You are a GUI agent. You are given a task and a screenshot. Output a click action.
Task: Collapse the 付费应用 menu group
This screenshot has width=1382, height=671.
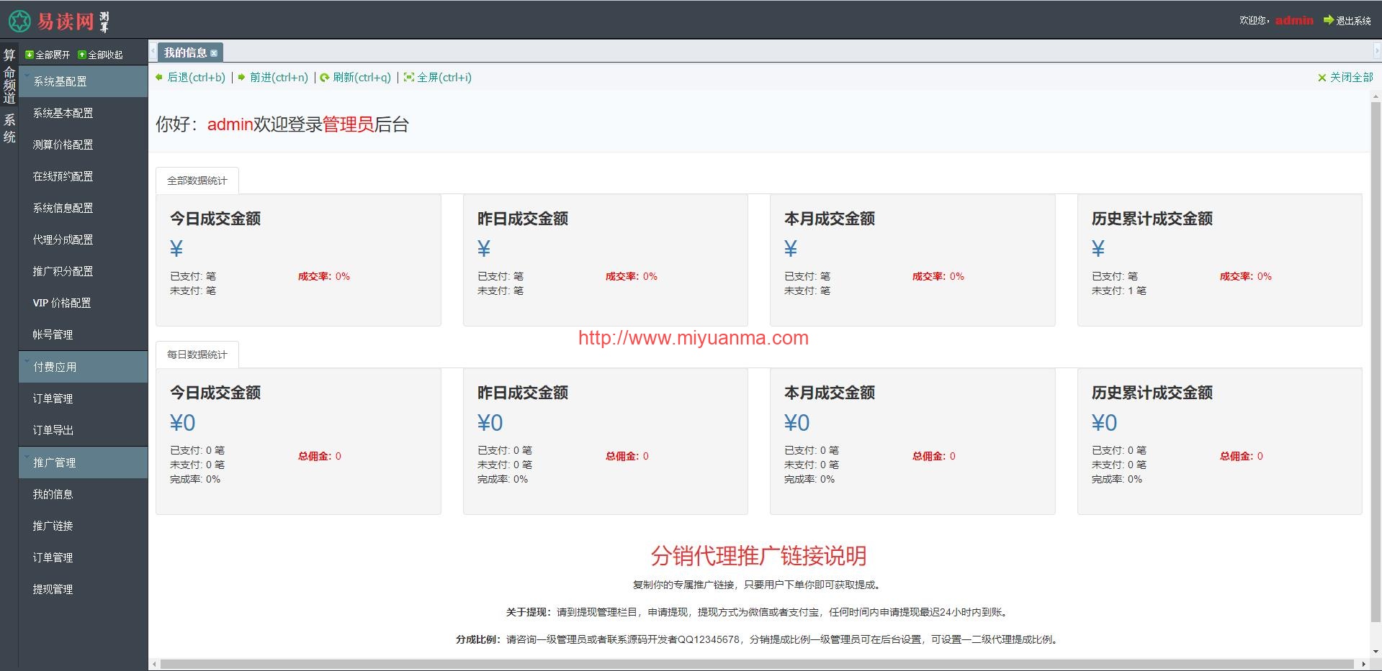point(83,367)
